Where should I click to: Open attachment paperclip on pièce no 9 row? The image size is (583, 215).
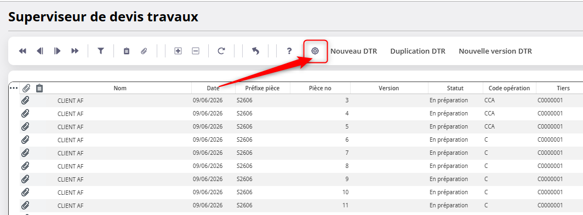coord(25,179)
